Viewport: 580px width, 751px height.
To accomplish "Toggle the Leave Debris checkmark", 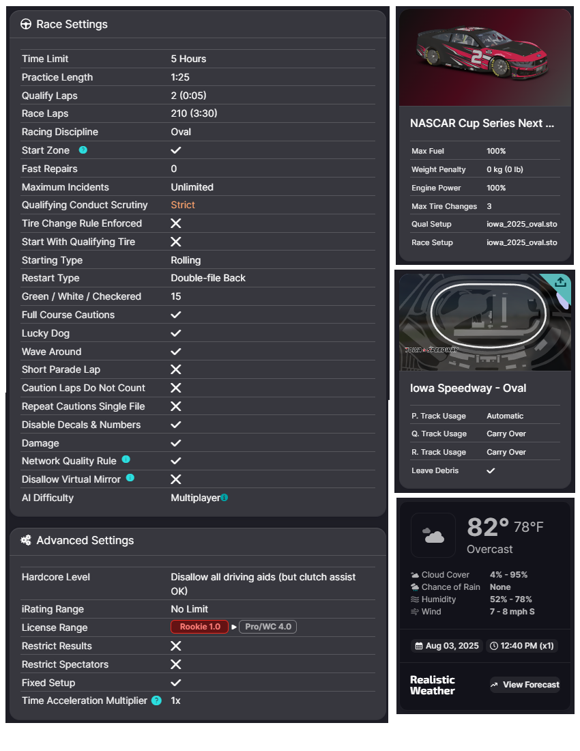I will 491,470.
